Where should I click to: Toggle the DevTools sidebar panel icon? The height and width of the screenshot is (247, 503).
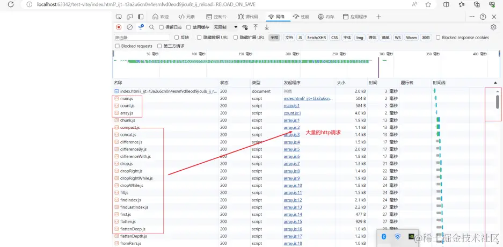click(141, 17)
